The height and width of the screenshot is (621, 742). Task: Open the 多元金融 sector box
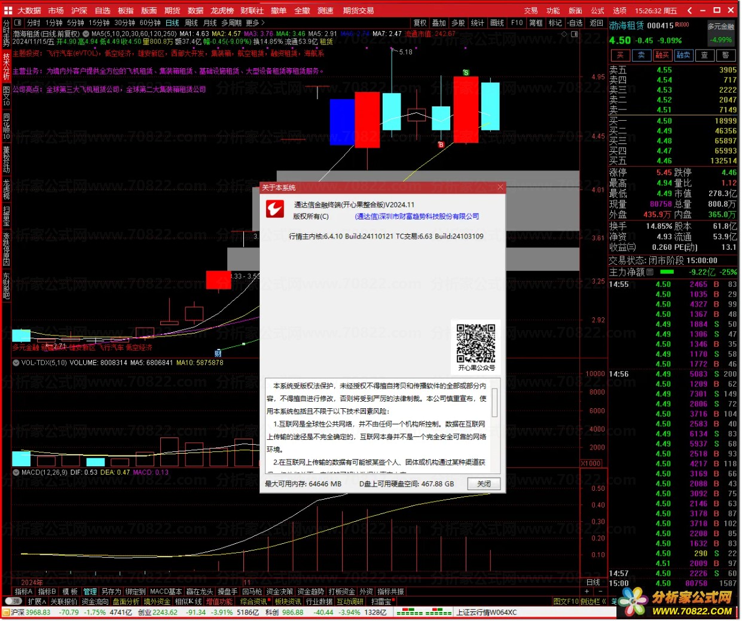tap(720, 33)
